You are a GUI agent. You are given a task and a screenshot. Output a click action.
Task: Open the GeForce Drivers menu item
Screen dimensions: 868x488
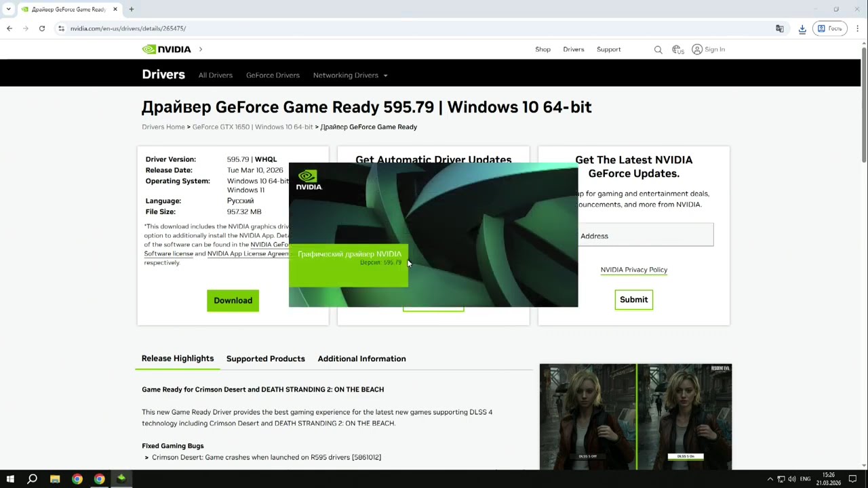[x=273, y=75]
